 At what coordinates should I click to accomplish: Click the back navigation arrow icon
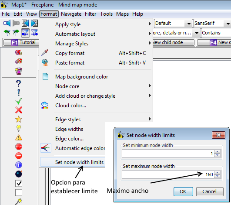coord(7,23)
